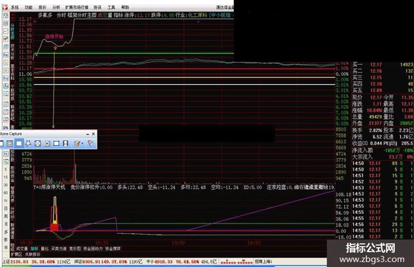This screenshot has height=267, width=414.
Task: Switch to 15-minute period
Action: point(6,177)
